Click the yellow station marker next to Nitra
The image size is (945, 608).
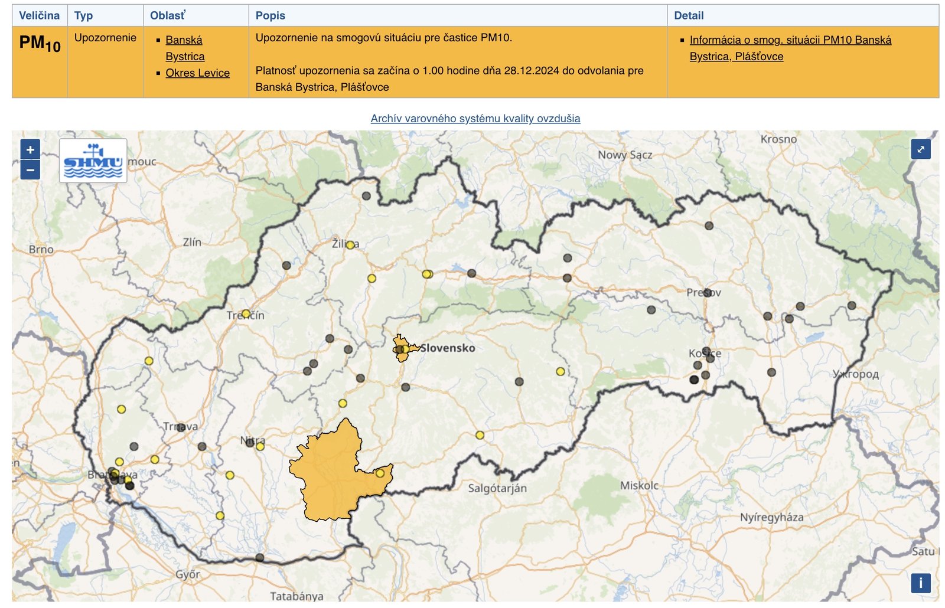pyautogui.click(x=260, y=446)
